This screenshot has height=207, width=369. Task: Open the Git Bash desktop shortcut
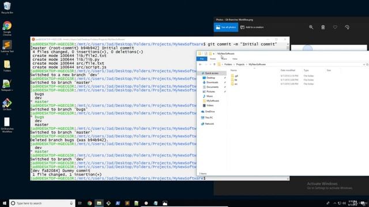click(7, 104)
